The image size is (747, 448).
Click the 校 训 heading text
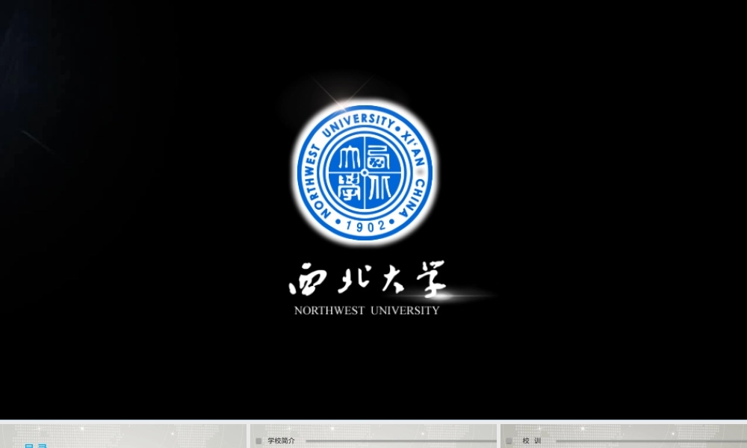pos(532,441)
